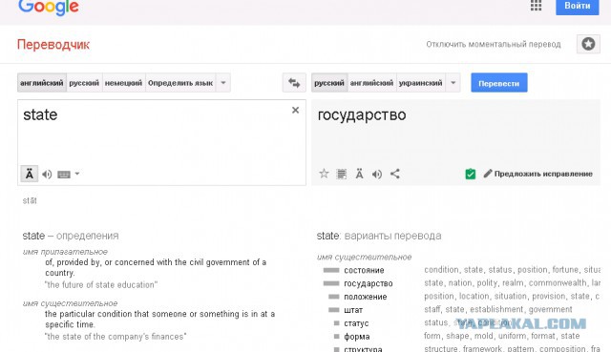The width and height of the screenshot is (611, 352).
Task: Click the статус translation variant
Action: coord(356,323)
